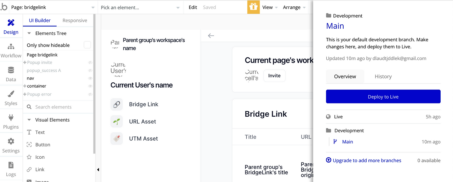Image resolution: width=453 pixels, height=182 pixels.
Task: Click the Deploy to Live button
Action: [383, 96]
